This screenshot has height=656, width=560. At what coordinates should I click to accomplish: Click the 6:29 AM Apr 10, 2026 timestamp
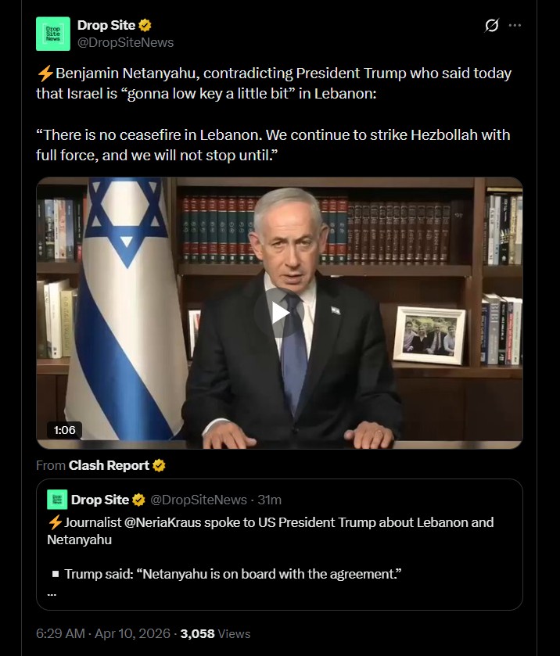[x=103, y=634]
